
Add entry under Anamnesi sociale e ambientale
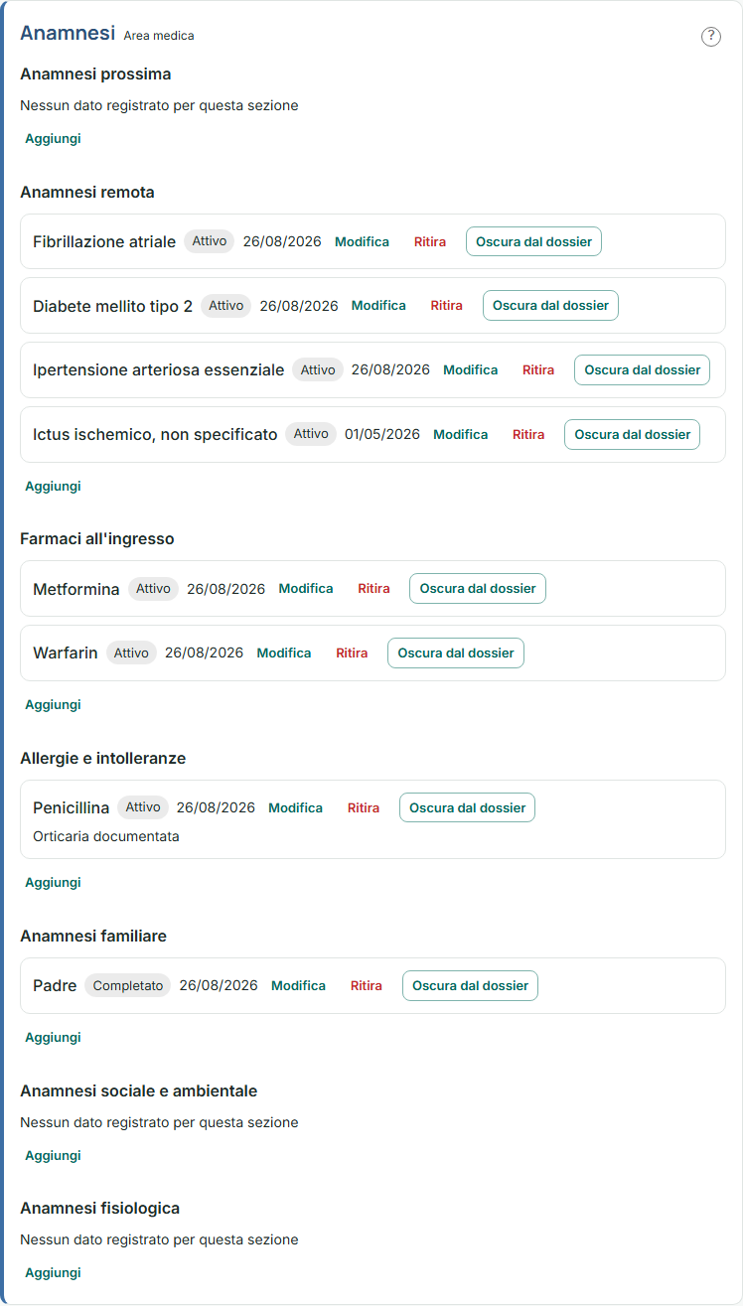click(53, 1156)
